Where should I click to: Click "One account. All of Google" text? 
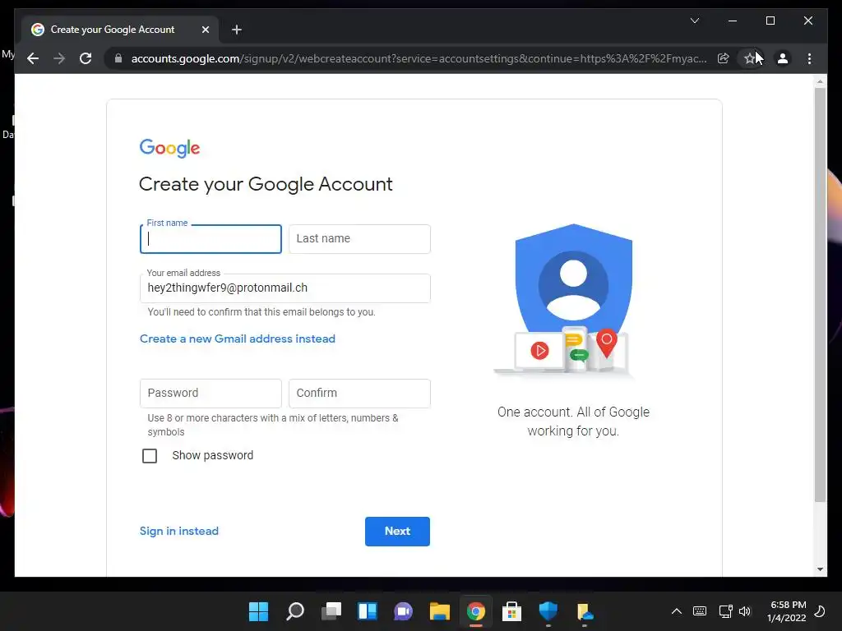click(x=573, y=421)
